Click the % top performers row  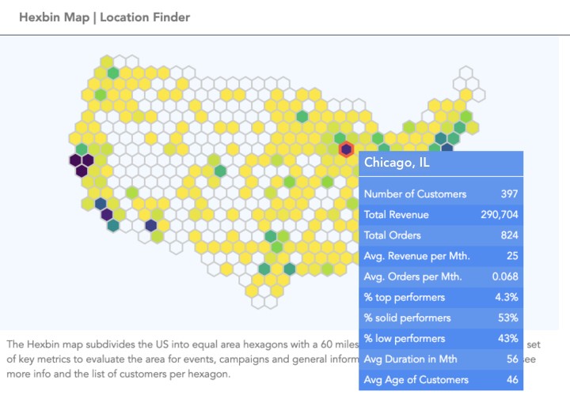(441, 298)
